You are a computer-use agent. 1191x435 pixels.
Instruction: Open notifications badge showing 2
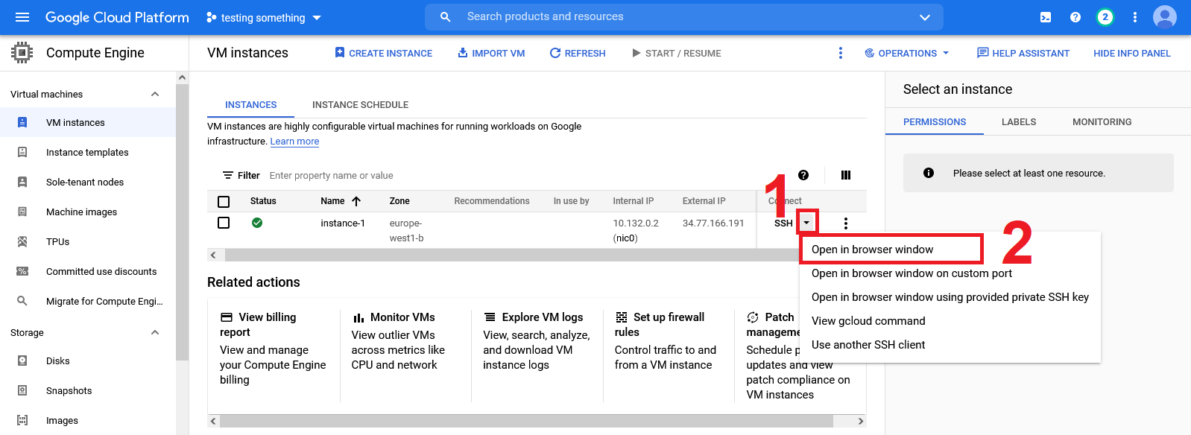[x=1105, y=17]
